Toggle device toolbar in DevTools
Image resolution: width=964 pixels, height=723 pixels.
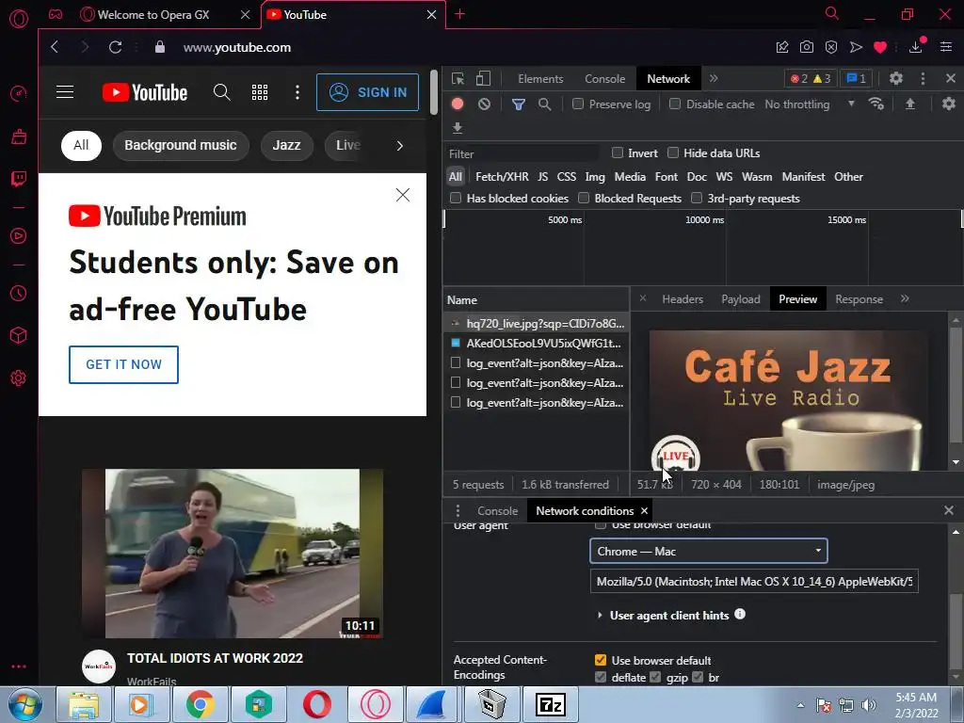pyautogui.click(x=483, y=79)
